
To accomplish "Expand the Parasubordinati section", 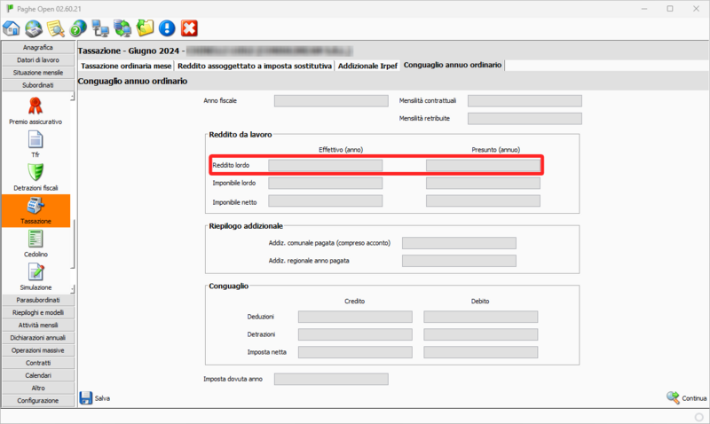I will [37, 300].
